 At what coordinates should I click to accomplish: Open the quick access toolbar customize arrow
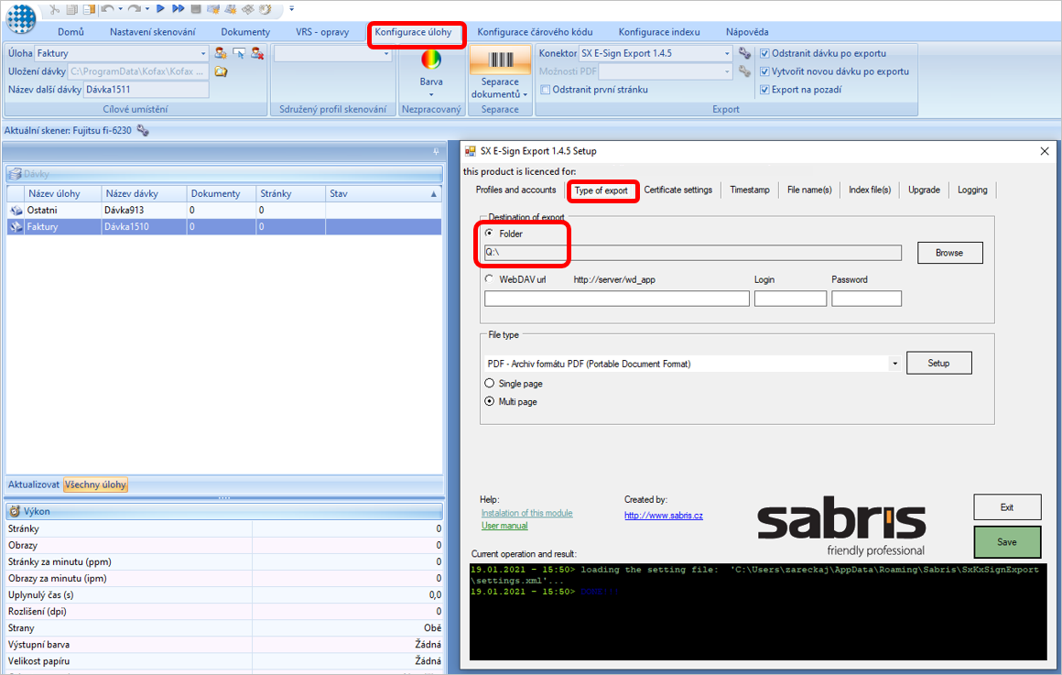[291, 9]
